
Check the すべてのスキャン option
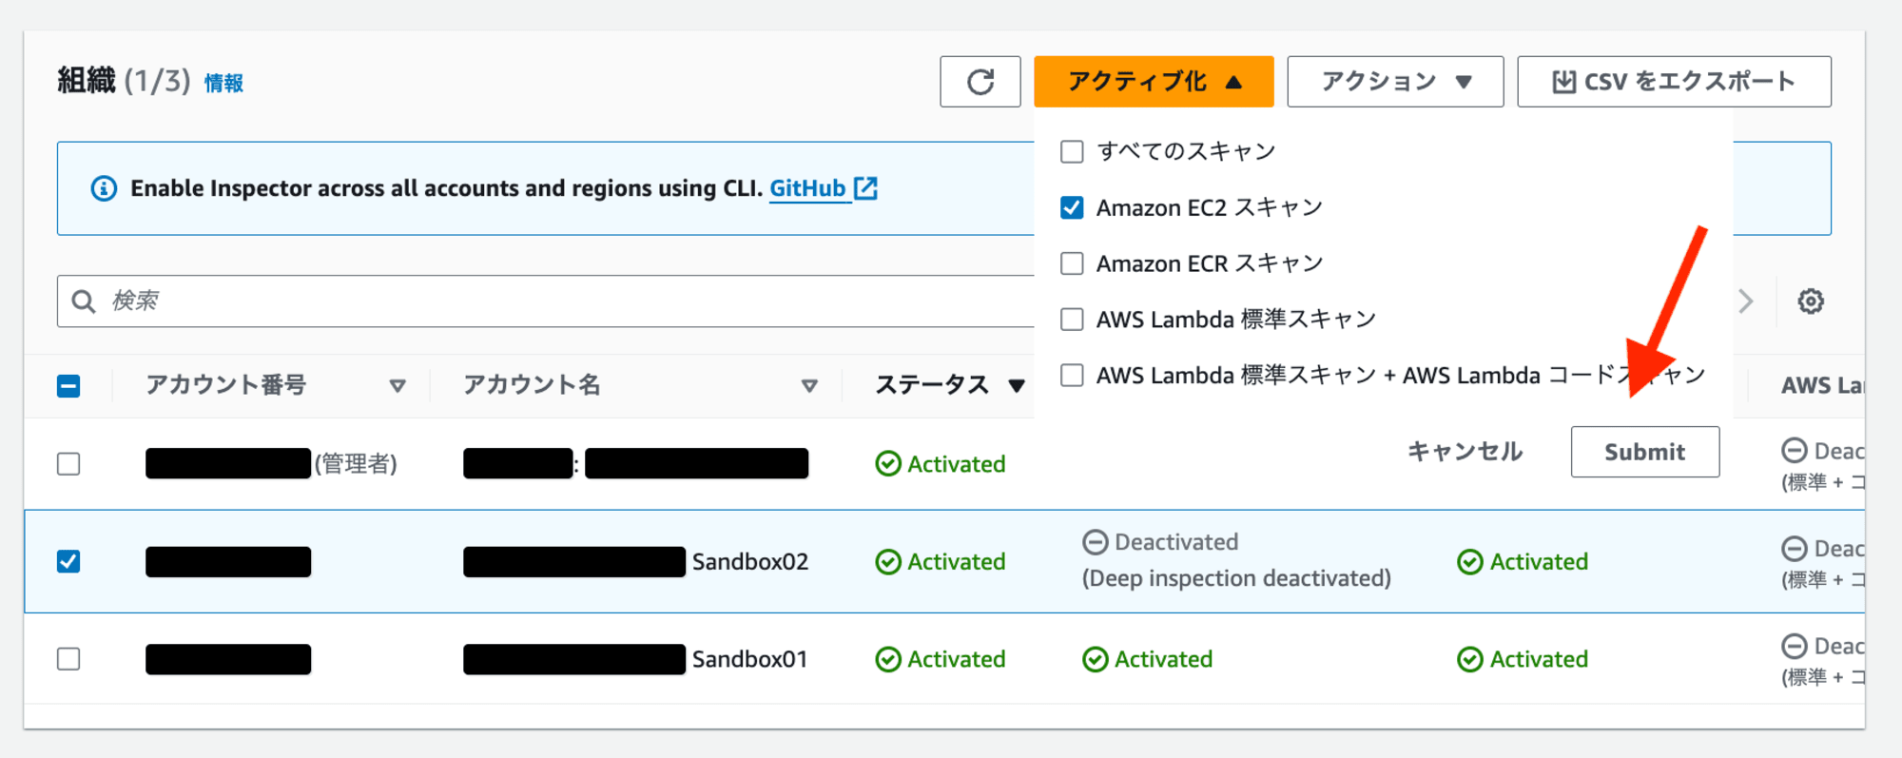(x=1072, y=152)
